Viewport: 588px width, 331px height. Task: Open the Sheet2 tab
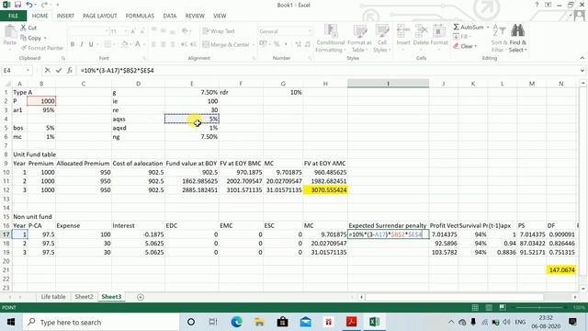tap(84, 297)
